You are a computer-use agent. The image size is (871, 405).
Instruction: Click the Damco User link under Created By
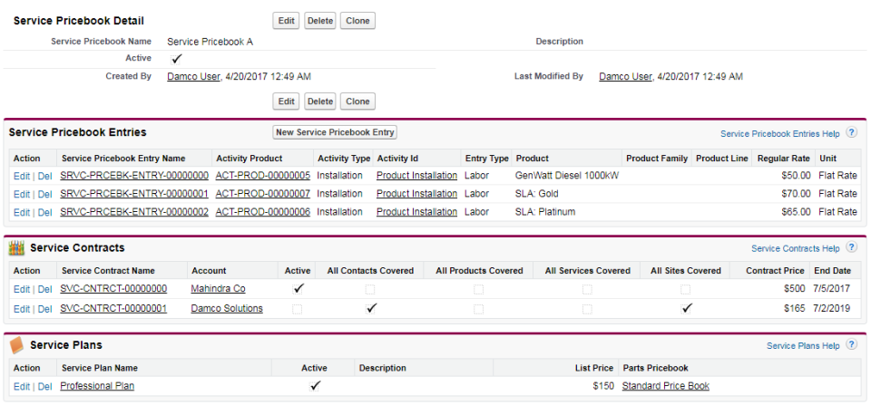[193, 77]
